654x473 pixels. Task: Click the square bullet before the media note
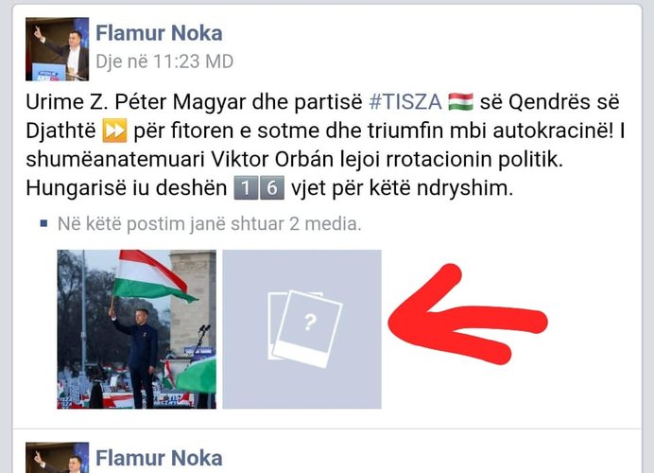(43, 224)
